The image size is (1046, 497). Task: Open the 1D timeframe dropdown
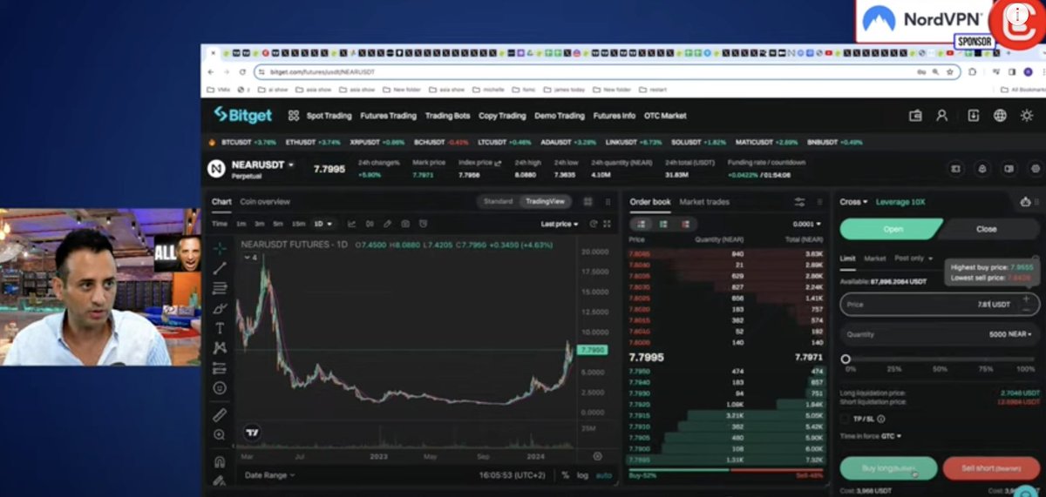(323, 224)
